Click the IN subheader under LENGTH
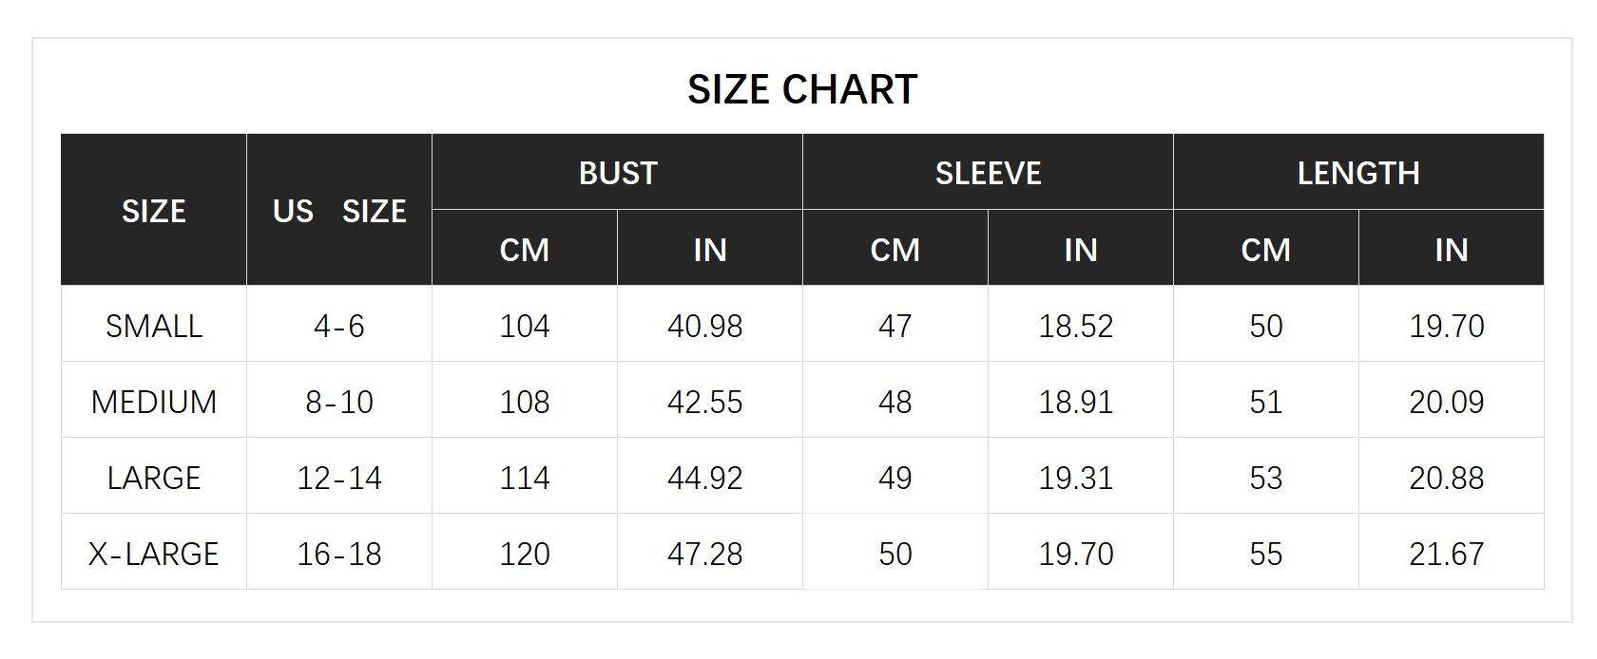 1451,250
